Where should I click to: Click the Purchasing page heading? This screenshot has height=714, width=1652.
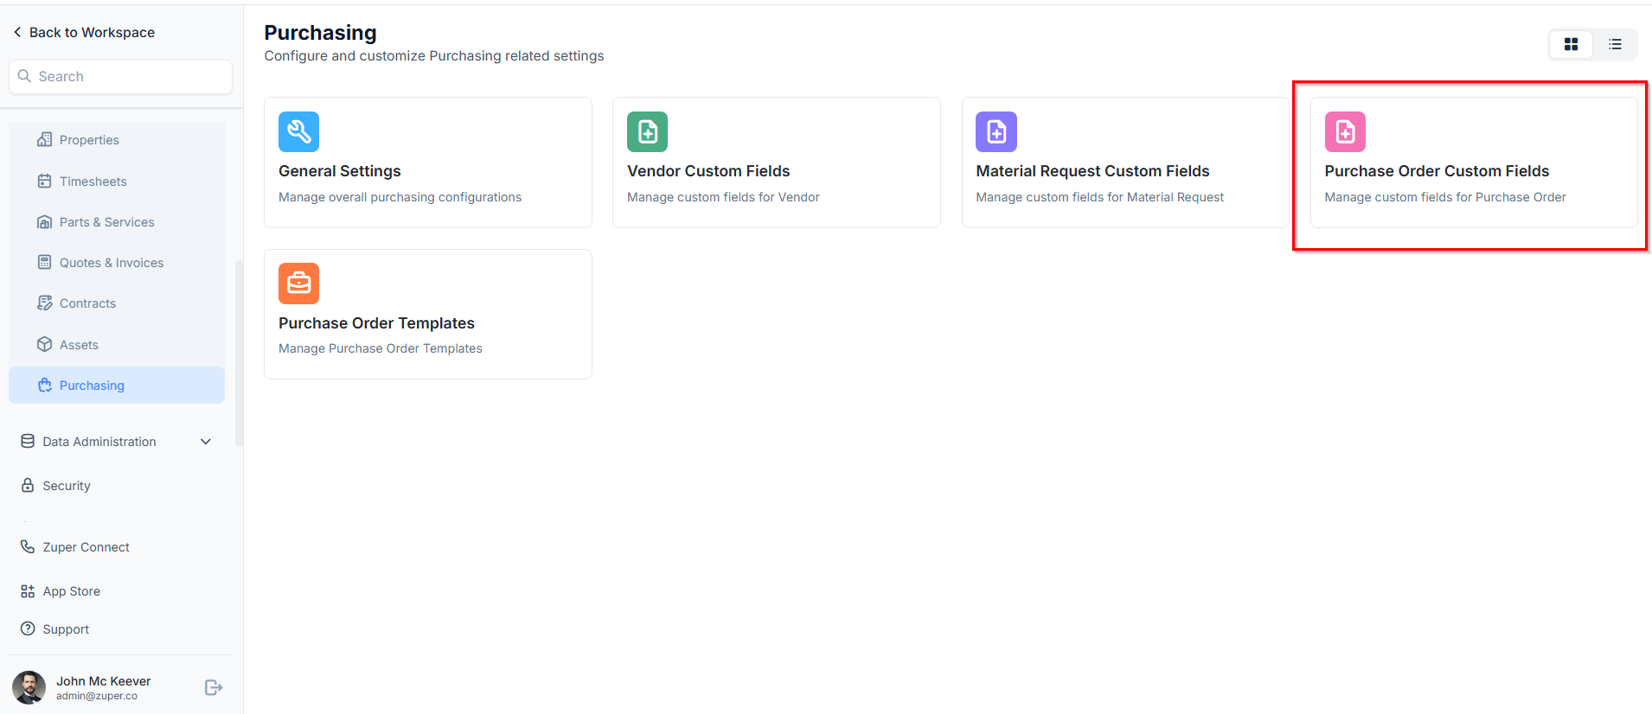pos(320,33)
